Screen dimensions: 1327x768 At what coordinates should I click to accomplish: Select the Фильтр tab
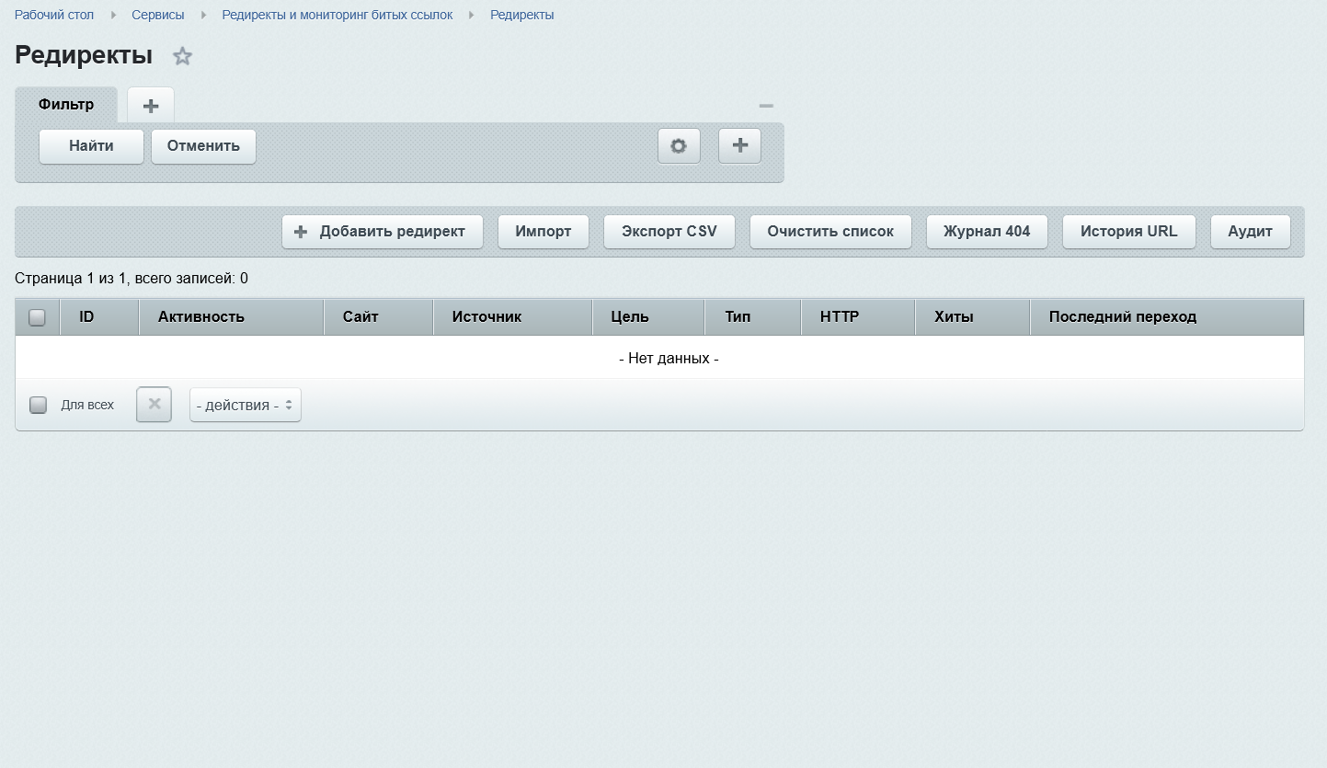coord(66,105)
